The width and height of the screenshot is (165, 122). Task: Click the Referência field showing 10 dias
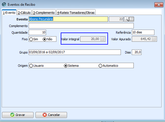(x=143, y=32)
